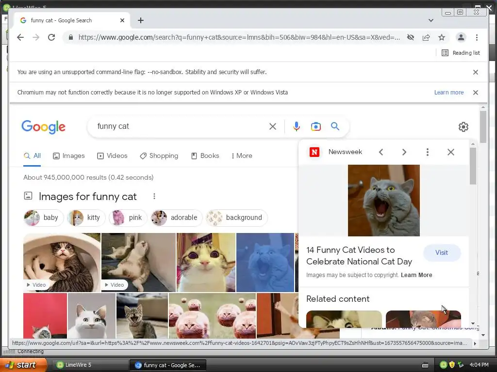
Task: Show next image in preview panel
Action: [404, 152]
